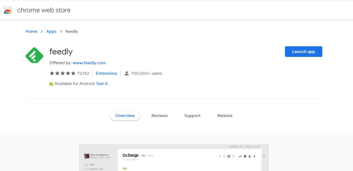Screen dimensions: 353x171
Task: Click the search magnifier in the preview image
Action: pyautogui.click(x=264, y=156)
